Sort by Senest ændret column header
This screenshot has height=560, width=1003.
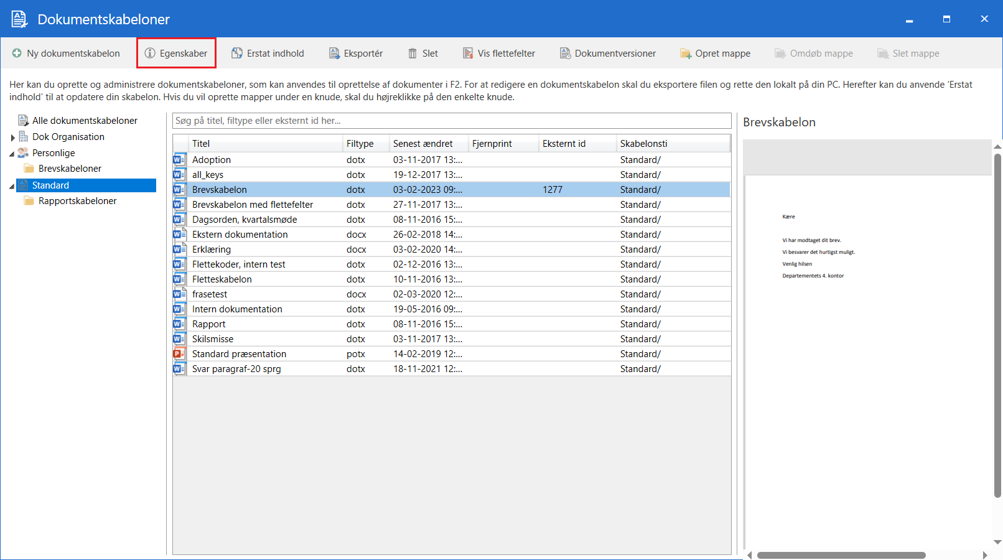[x=422, y=144]
